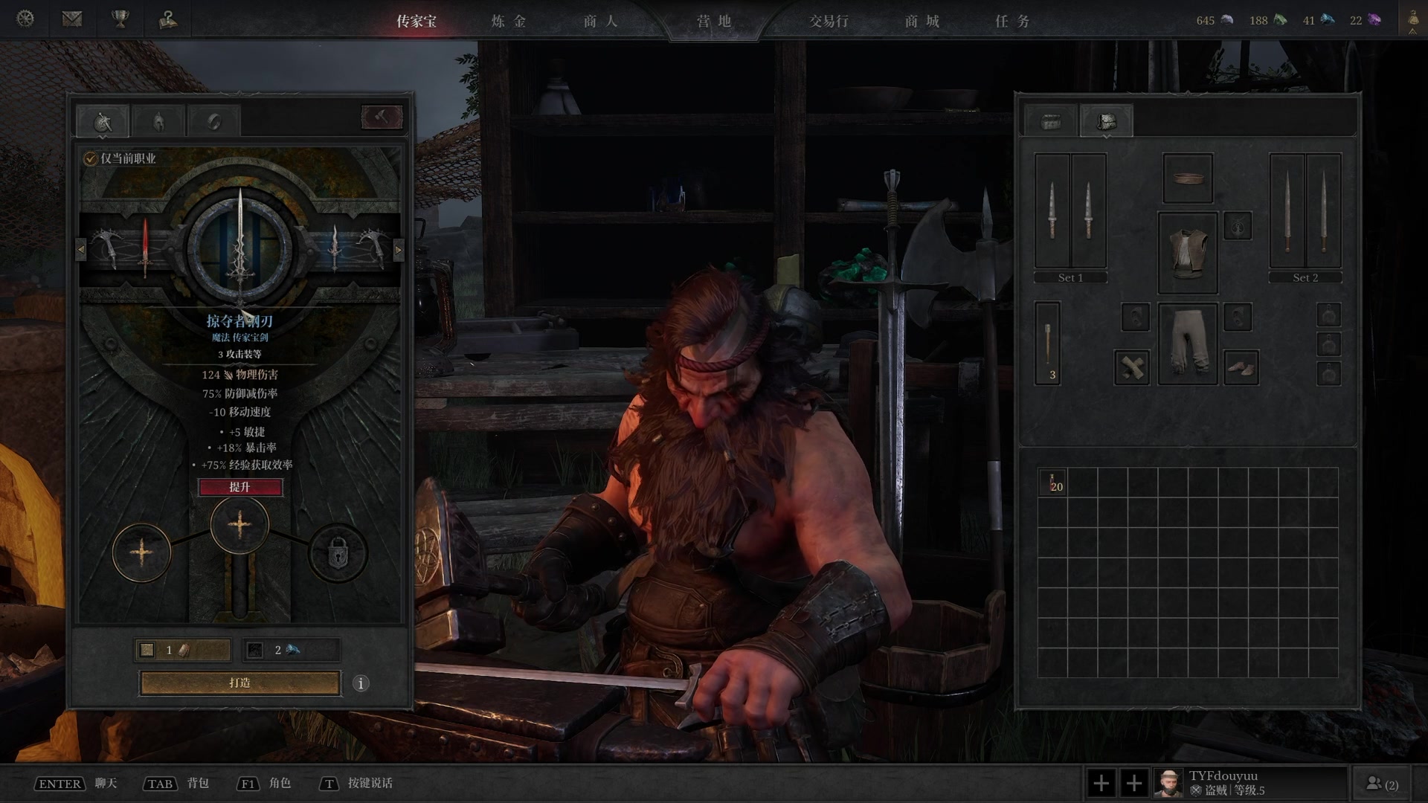Select the right rapier in Set 2
Image resolution: width=1428 pixels, height=803 pixels.
[1324, 211]
